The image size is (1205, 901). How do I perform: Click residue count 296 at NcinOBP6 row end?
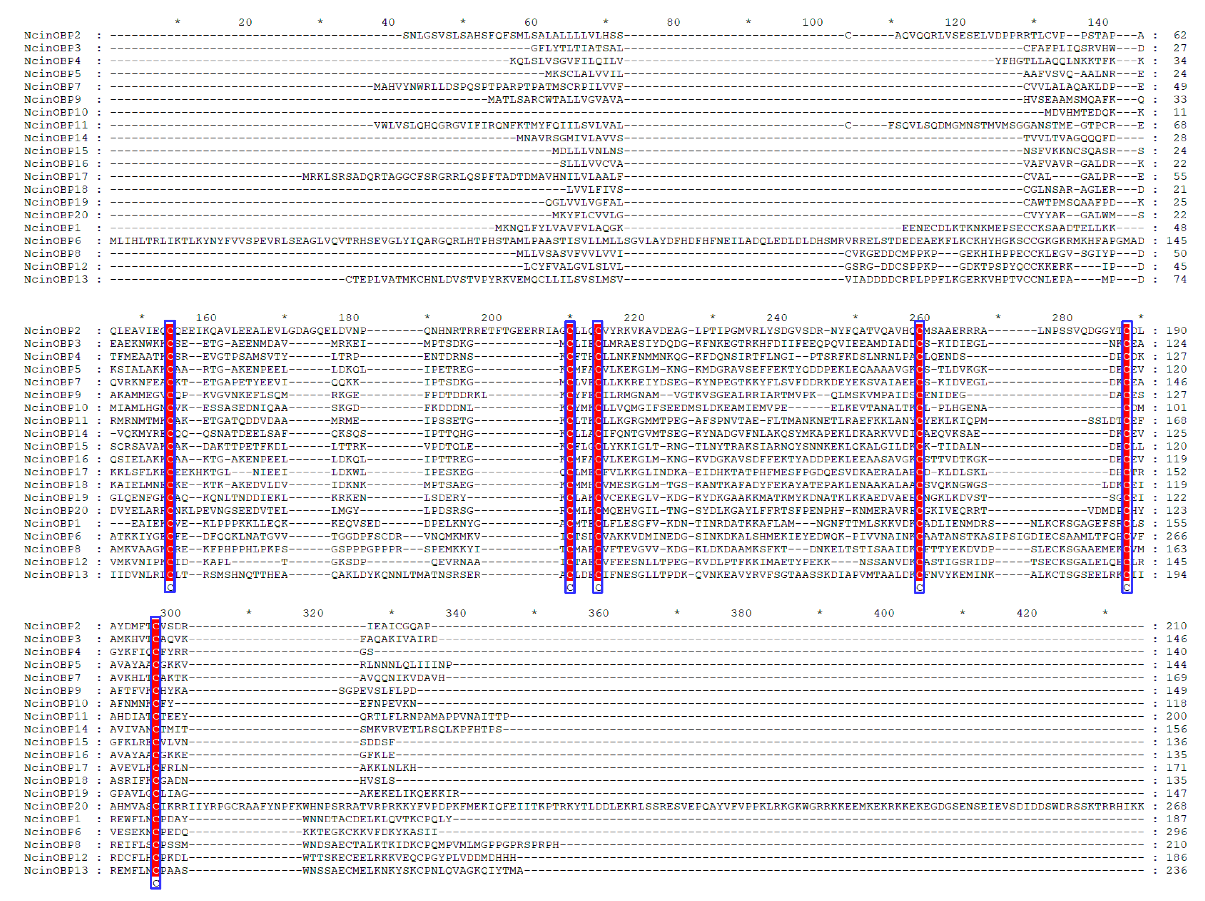[x=1176, y=832]
